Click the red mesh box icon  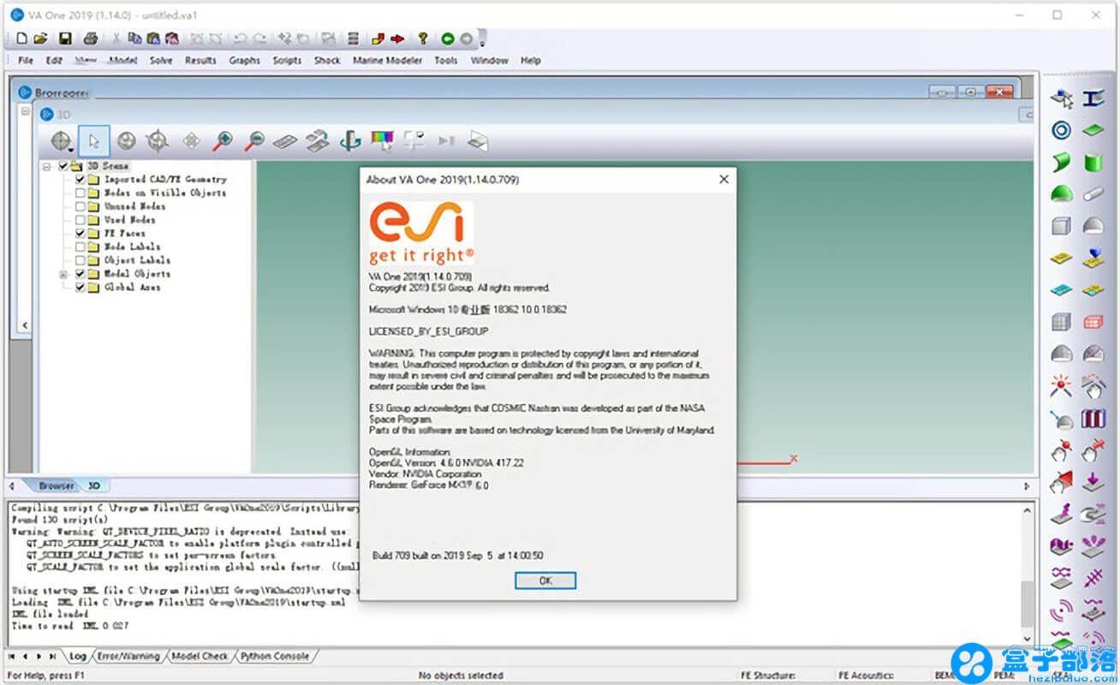[1093, 322]
